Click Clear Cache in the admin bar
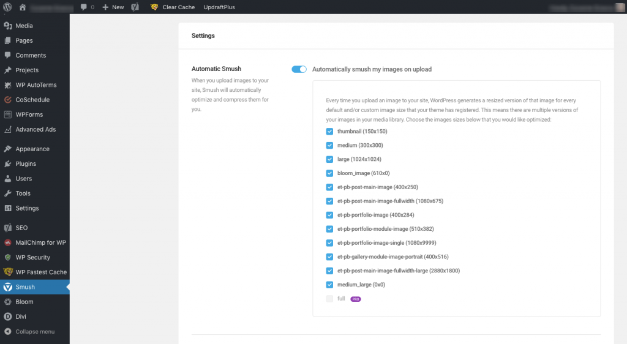 tap(178, 7)
